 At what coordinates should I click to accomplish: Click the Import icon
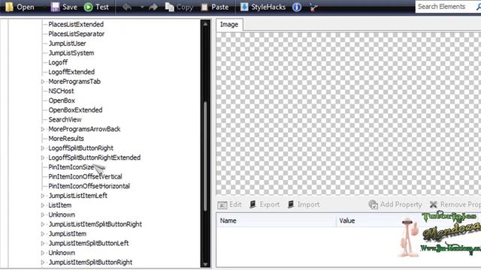click(x=291, y=204)
